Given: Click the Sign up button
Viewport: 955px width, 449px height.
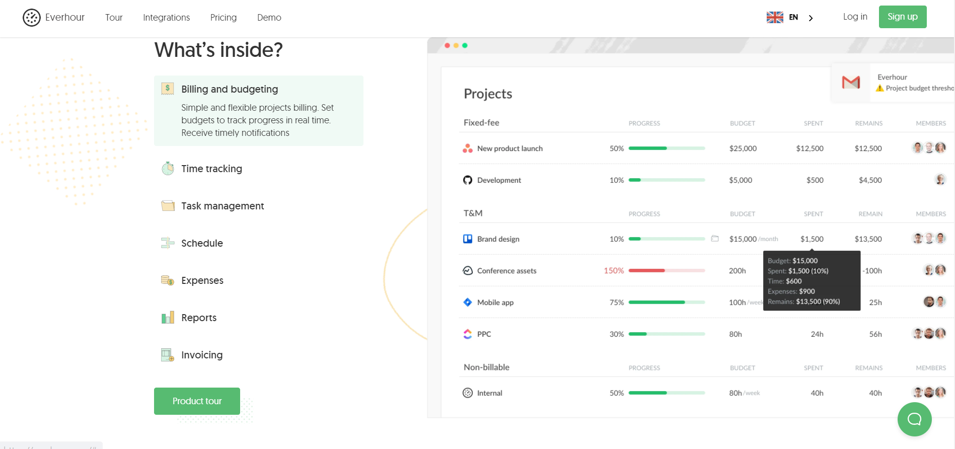Looking at the screenshot, I should pos(903,17).
